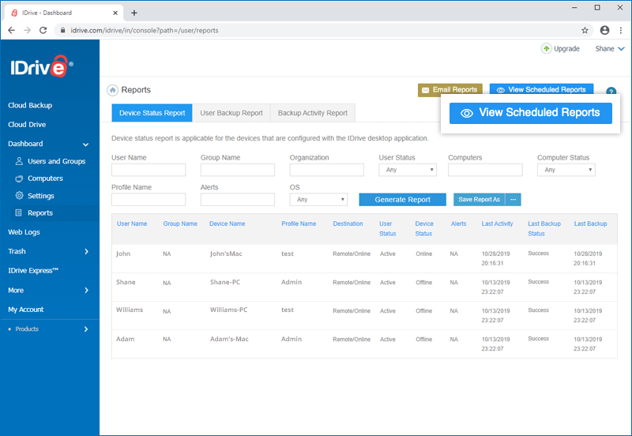Sort by Destination column header
The width and height of the screenshot is (632, 436).
point(348,224)
